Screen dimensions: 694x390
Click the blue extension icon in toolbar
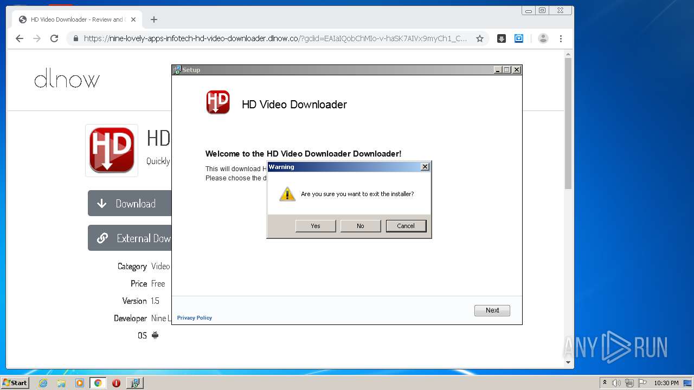(x=519, y=38)
